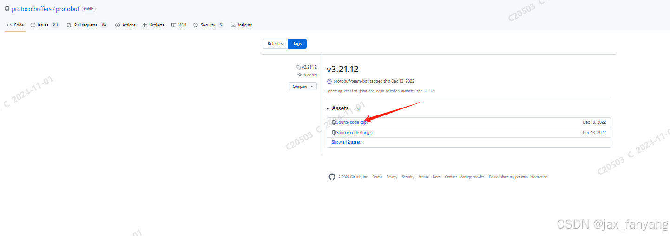Screen dimensions: 670x236
Task: Click the Public visibility label
Action: click(x=89, y=9)
